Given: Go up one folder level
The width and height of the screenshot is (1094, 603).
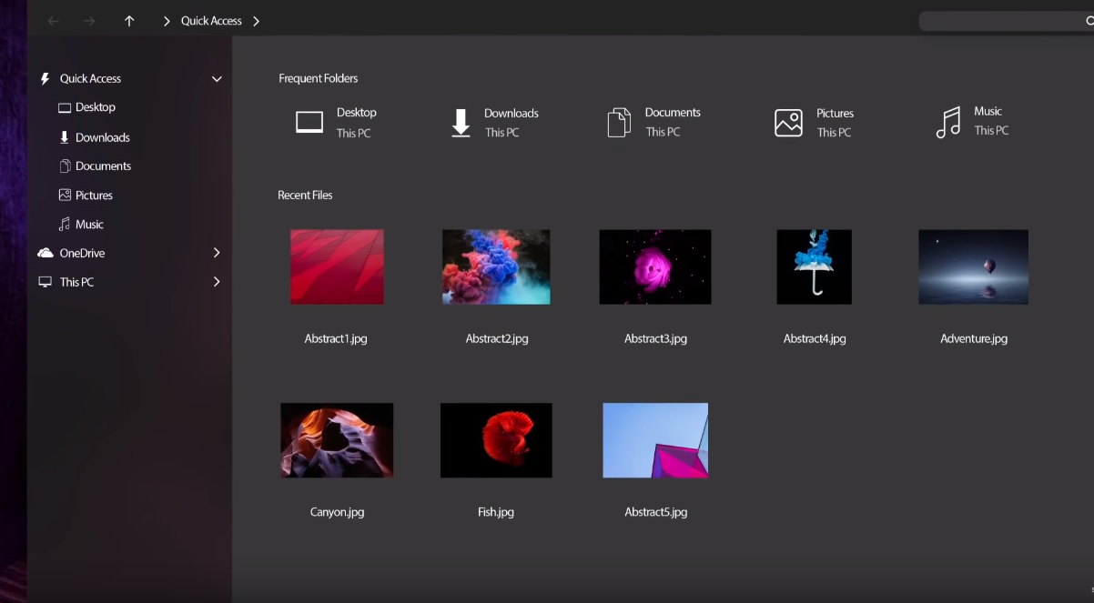Looking at the screenshot, I should (129, 21).
